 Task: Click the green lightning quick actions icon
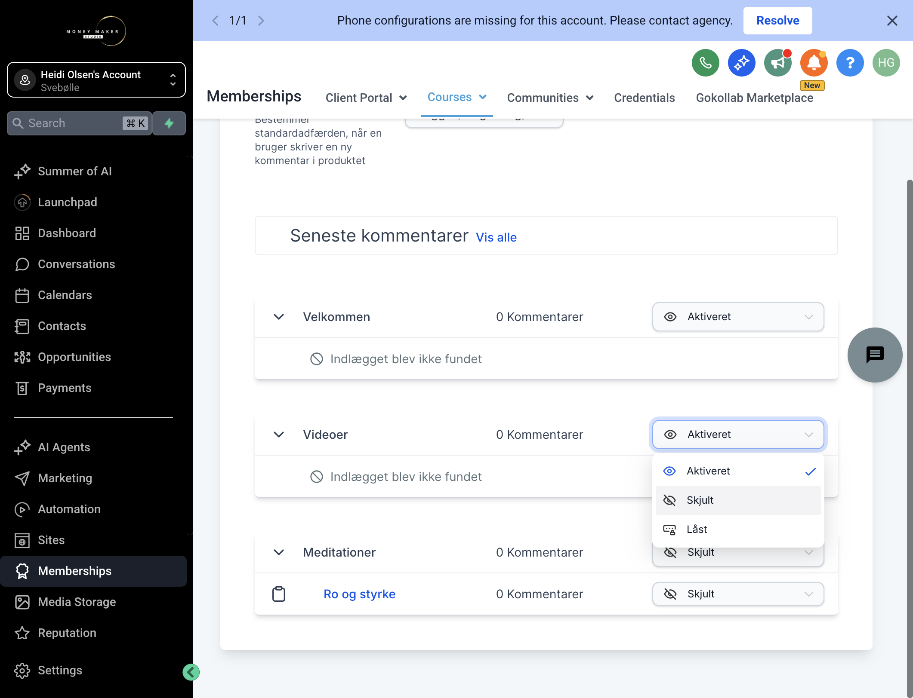point(169,123)
